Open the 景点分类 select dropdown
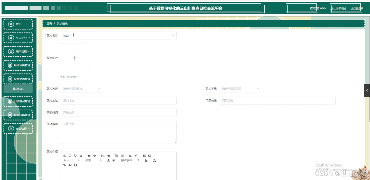This screenshot has height=180, width=370. [81, 89]
